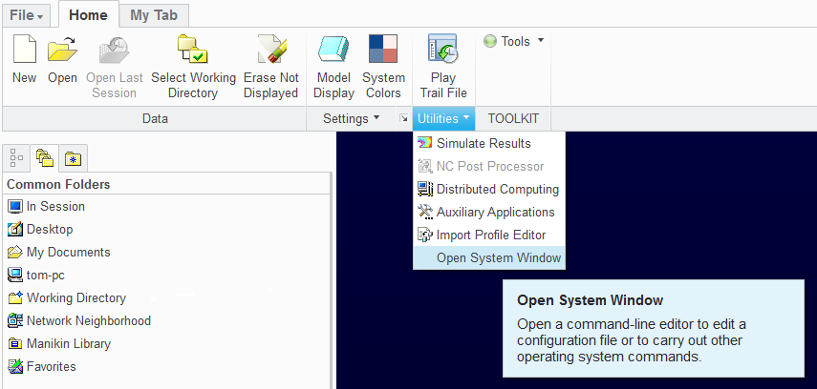817x389 pixels.
Task: Click the NC Post Processor menu entry
Action: [x=488, y=167]
